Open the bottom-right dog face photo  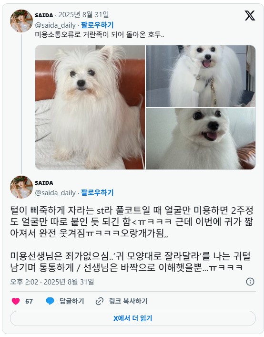pos(201,138)
